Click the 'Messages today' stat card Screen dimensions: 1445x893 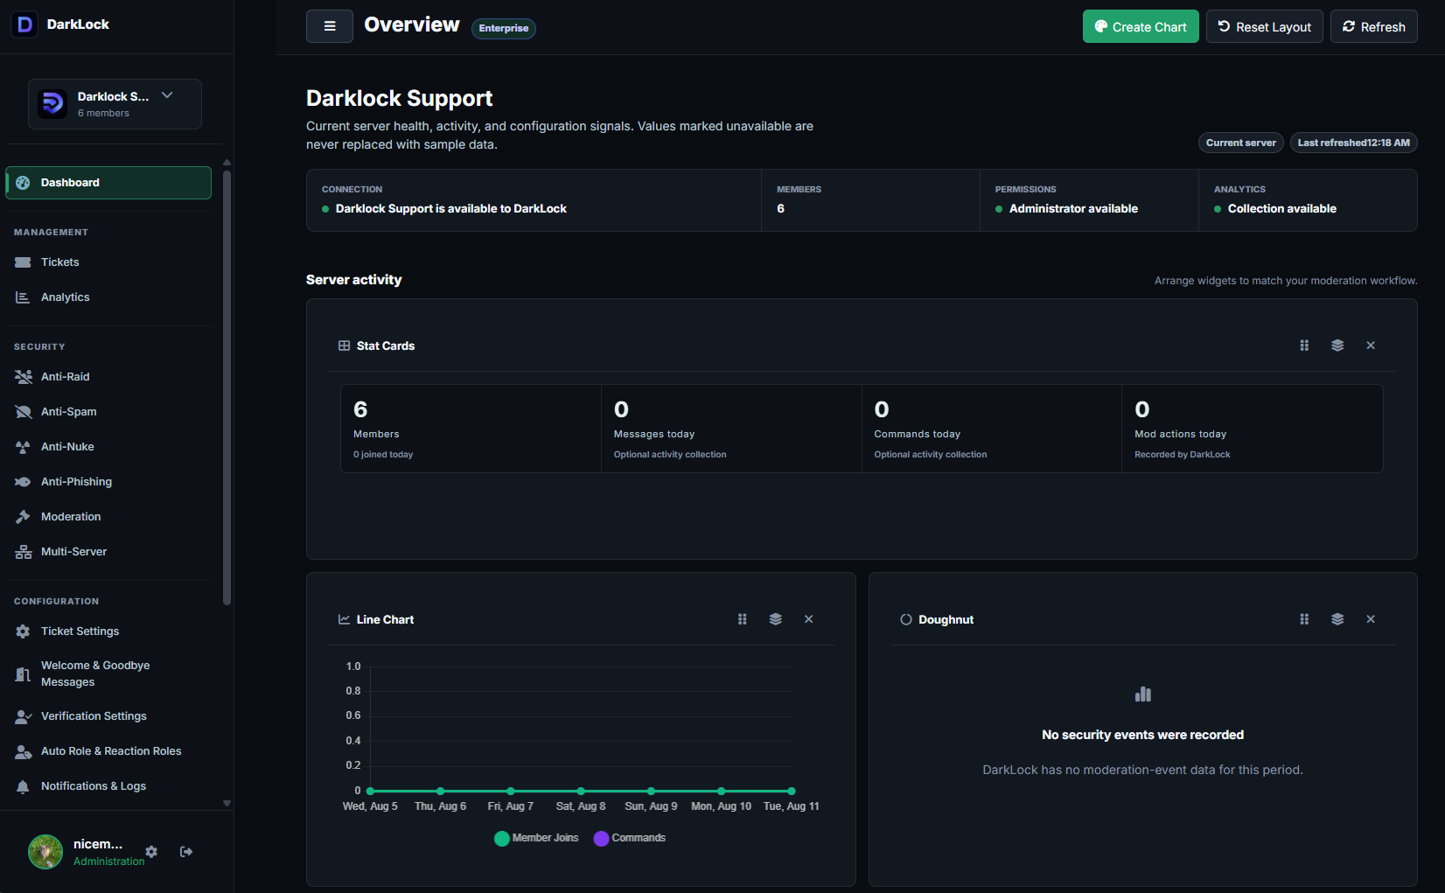pos(731,429)
